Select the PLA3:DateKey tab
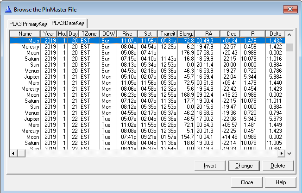Viewport: 302px width, 193px height. [68, 23]
